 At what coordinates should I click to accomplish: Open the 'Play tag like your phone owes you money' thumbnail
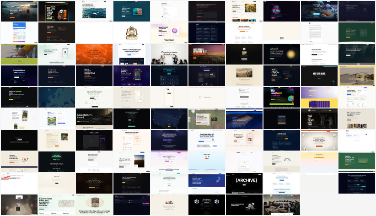[57, 11]
